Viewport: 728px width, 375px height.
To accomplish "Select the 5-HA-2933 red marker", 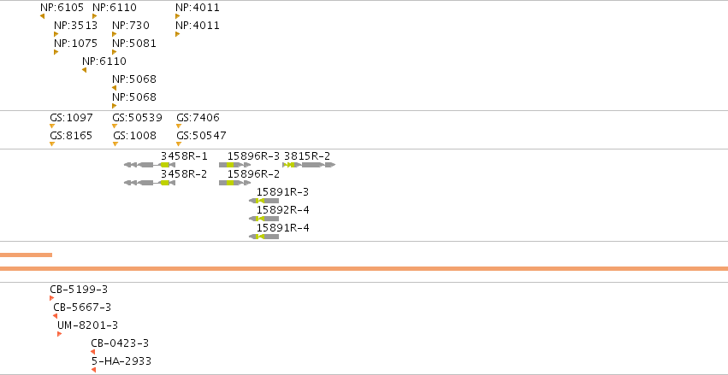I will coord(93,370).
